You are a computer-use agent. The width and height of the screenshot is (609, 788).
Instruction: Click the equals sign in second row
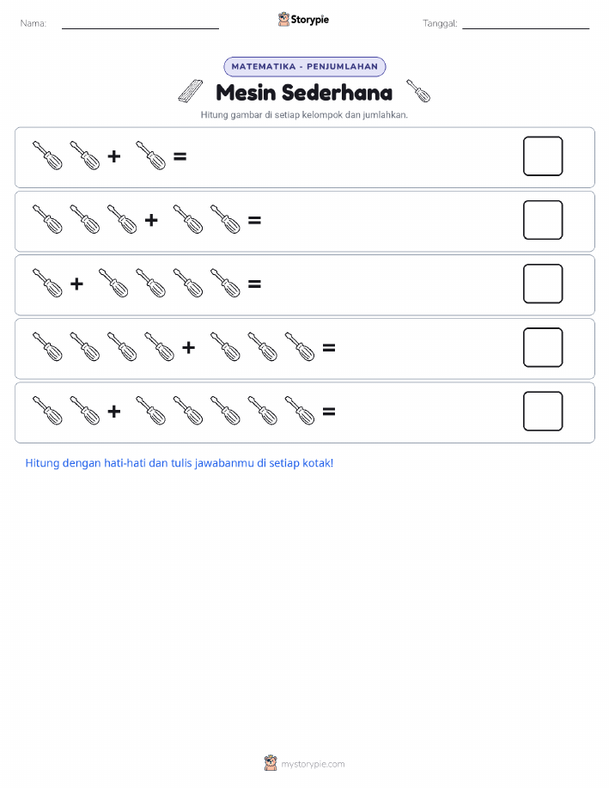[x=255, y=220]
